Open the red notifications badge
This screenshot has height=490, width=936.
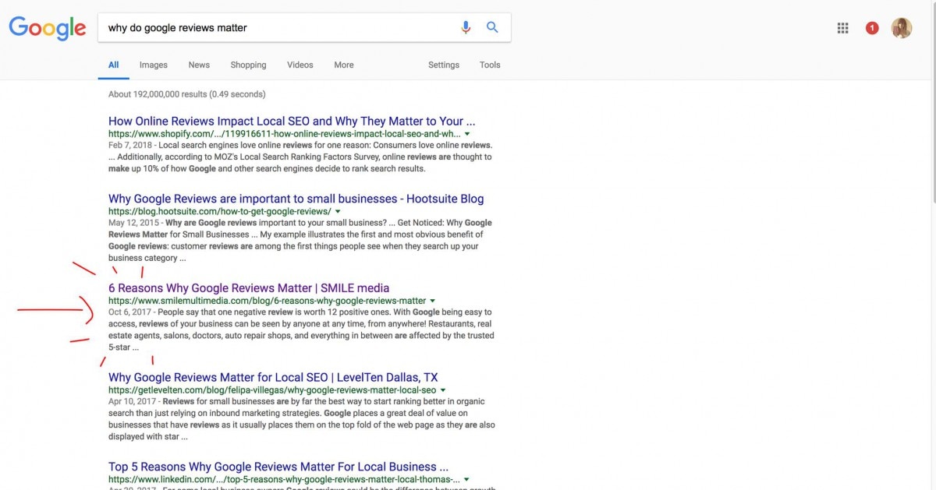tap(872, 28)
